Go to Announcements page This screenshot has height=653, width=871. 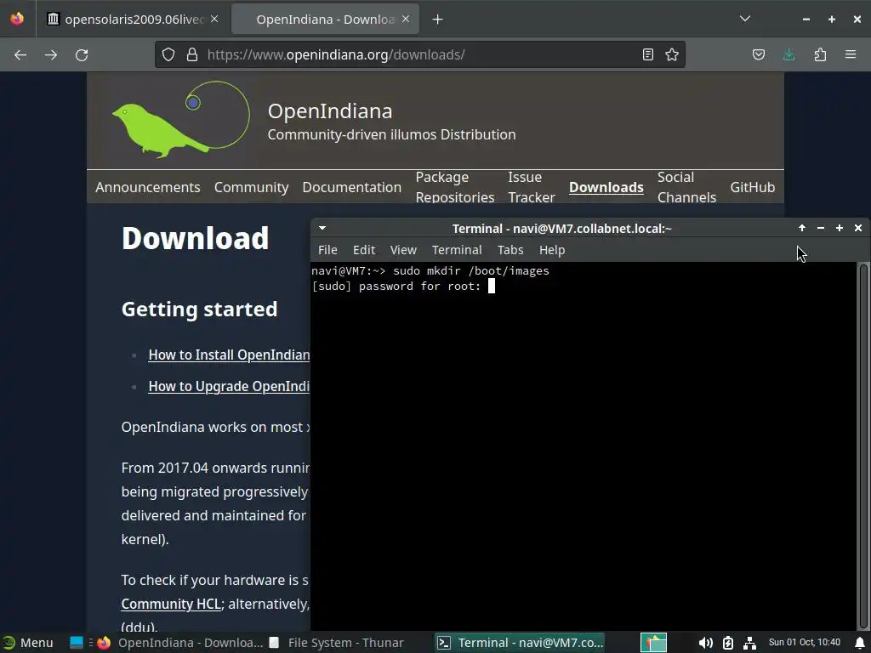[x=148, y=187]
